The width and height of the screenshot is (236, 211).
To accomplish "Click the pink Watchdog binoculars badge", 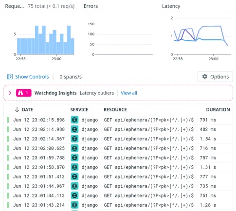I will coord(24,93).
